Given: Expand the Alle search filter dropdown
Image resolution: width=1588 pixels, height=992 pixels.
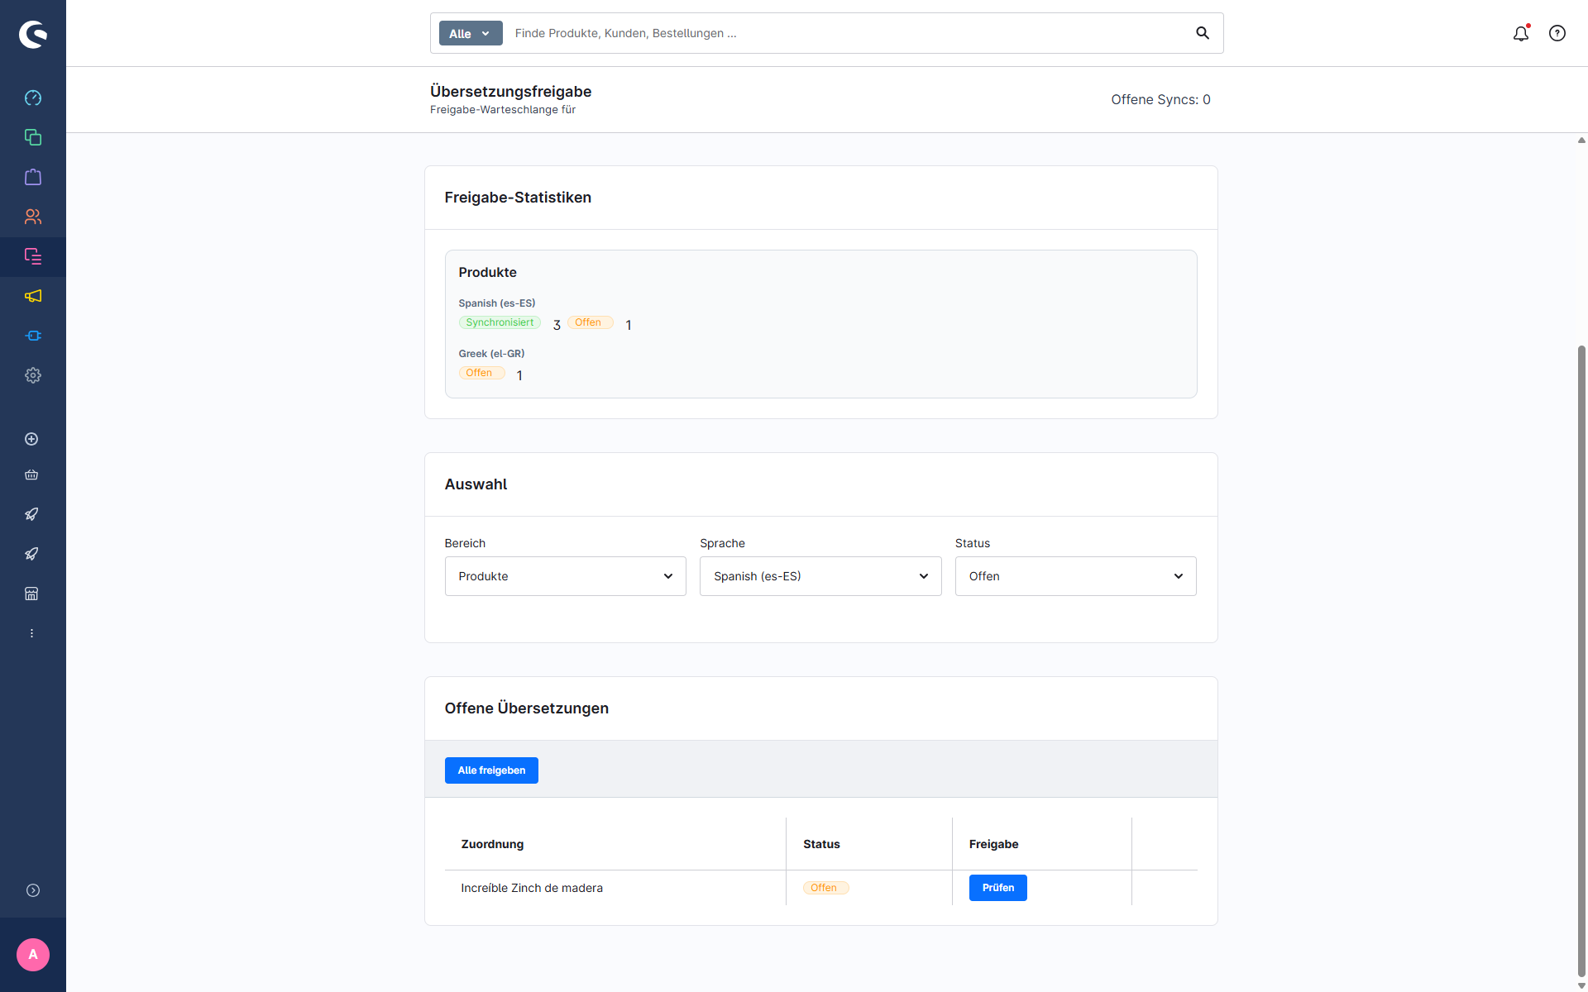Looking at the screenshot, I should (470, 33).
